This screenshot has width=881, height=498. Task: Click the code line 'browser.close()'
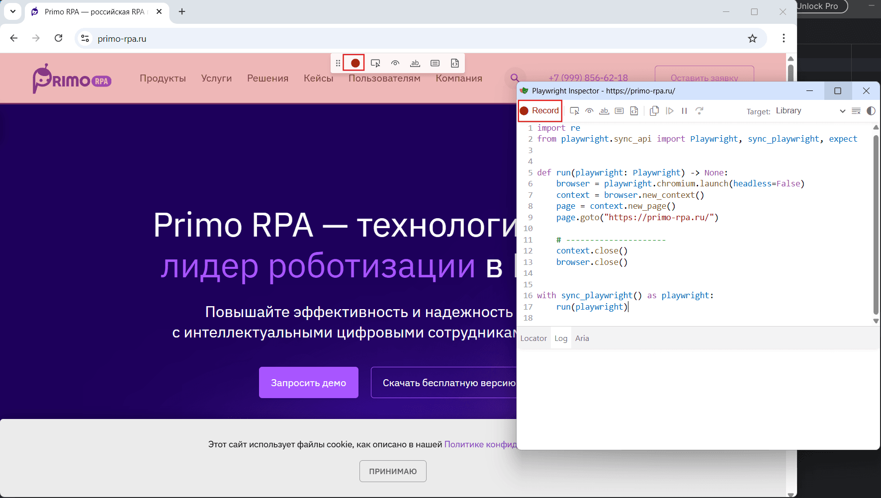coord(592,262)
